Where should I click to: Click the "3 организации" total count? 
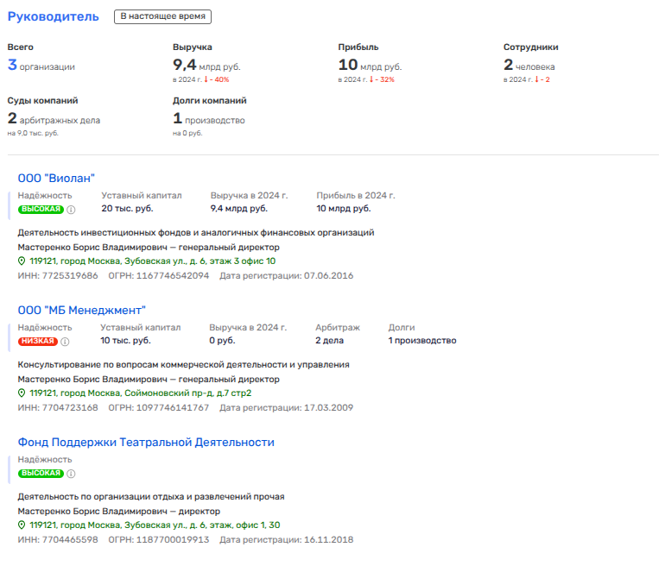coord(41,66)
